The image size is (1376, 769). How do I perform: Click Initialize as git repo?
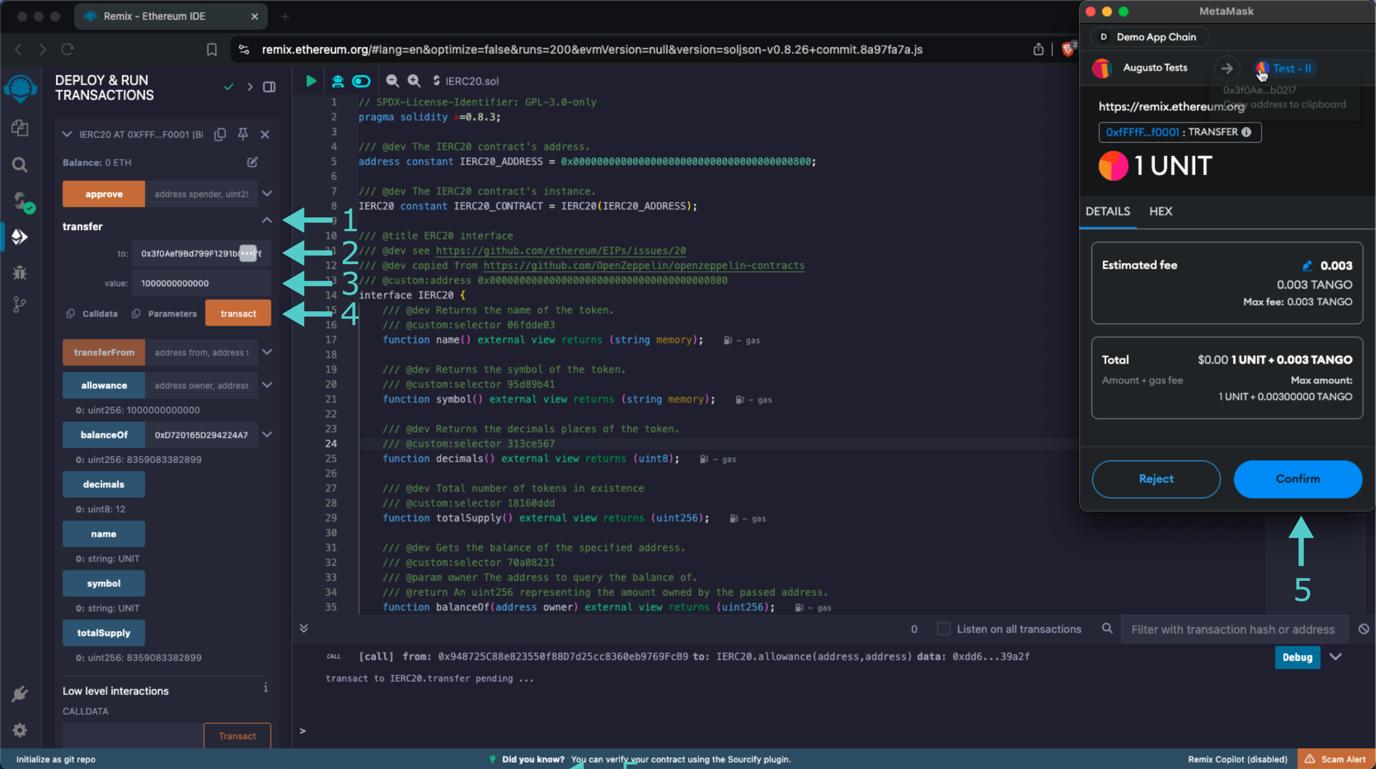(x=55, y=759)
